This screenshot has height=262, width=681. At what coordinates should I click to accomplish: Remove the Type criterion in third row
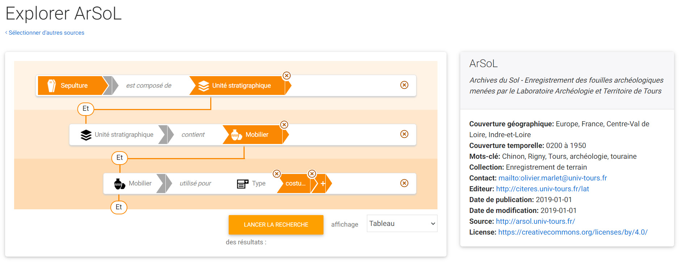pyautogui.click(x=276, y=174)
